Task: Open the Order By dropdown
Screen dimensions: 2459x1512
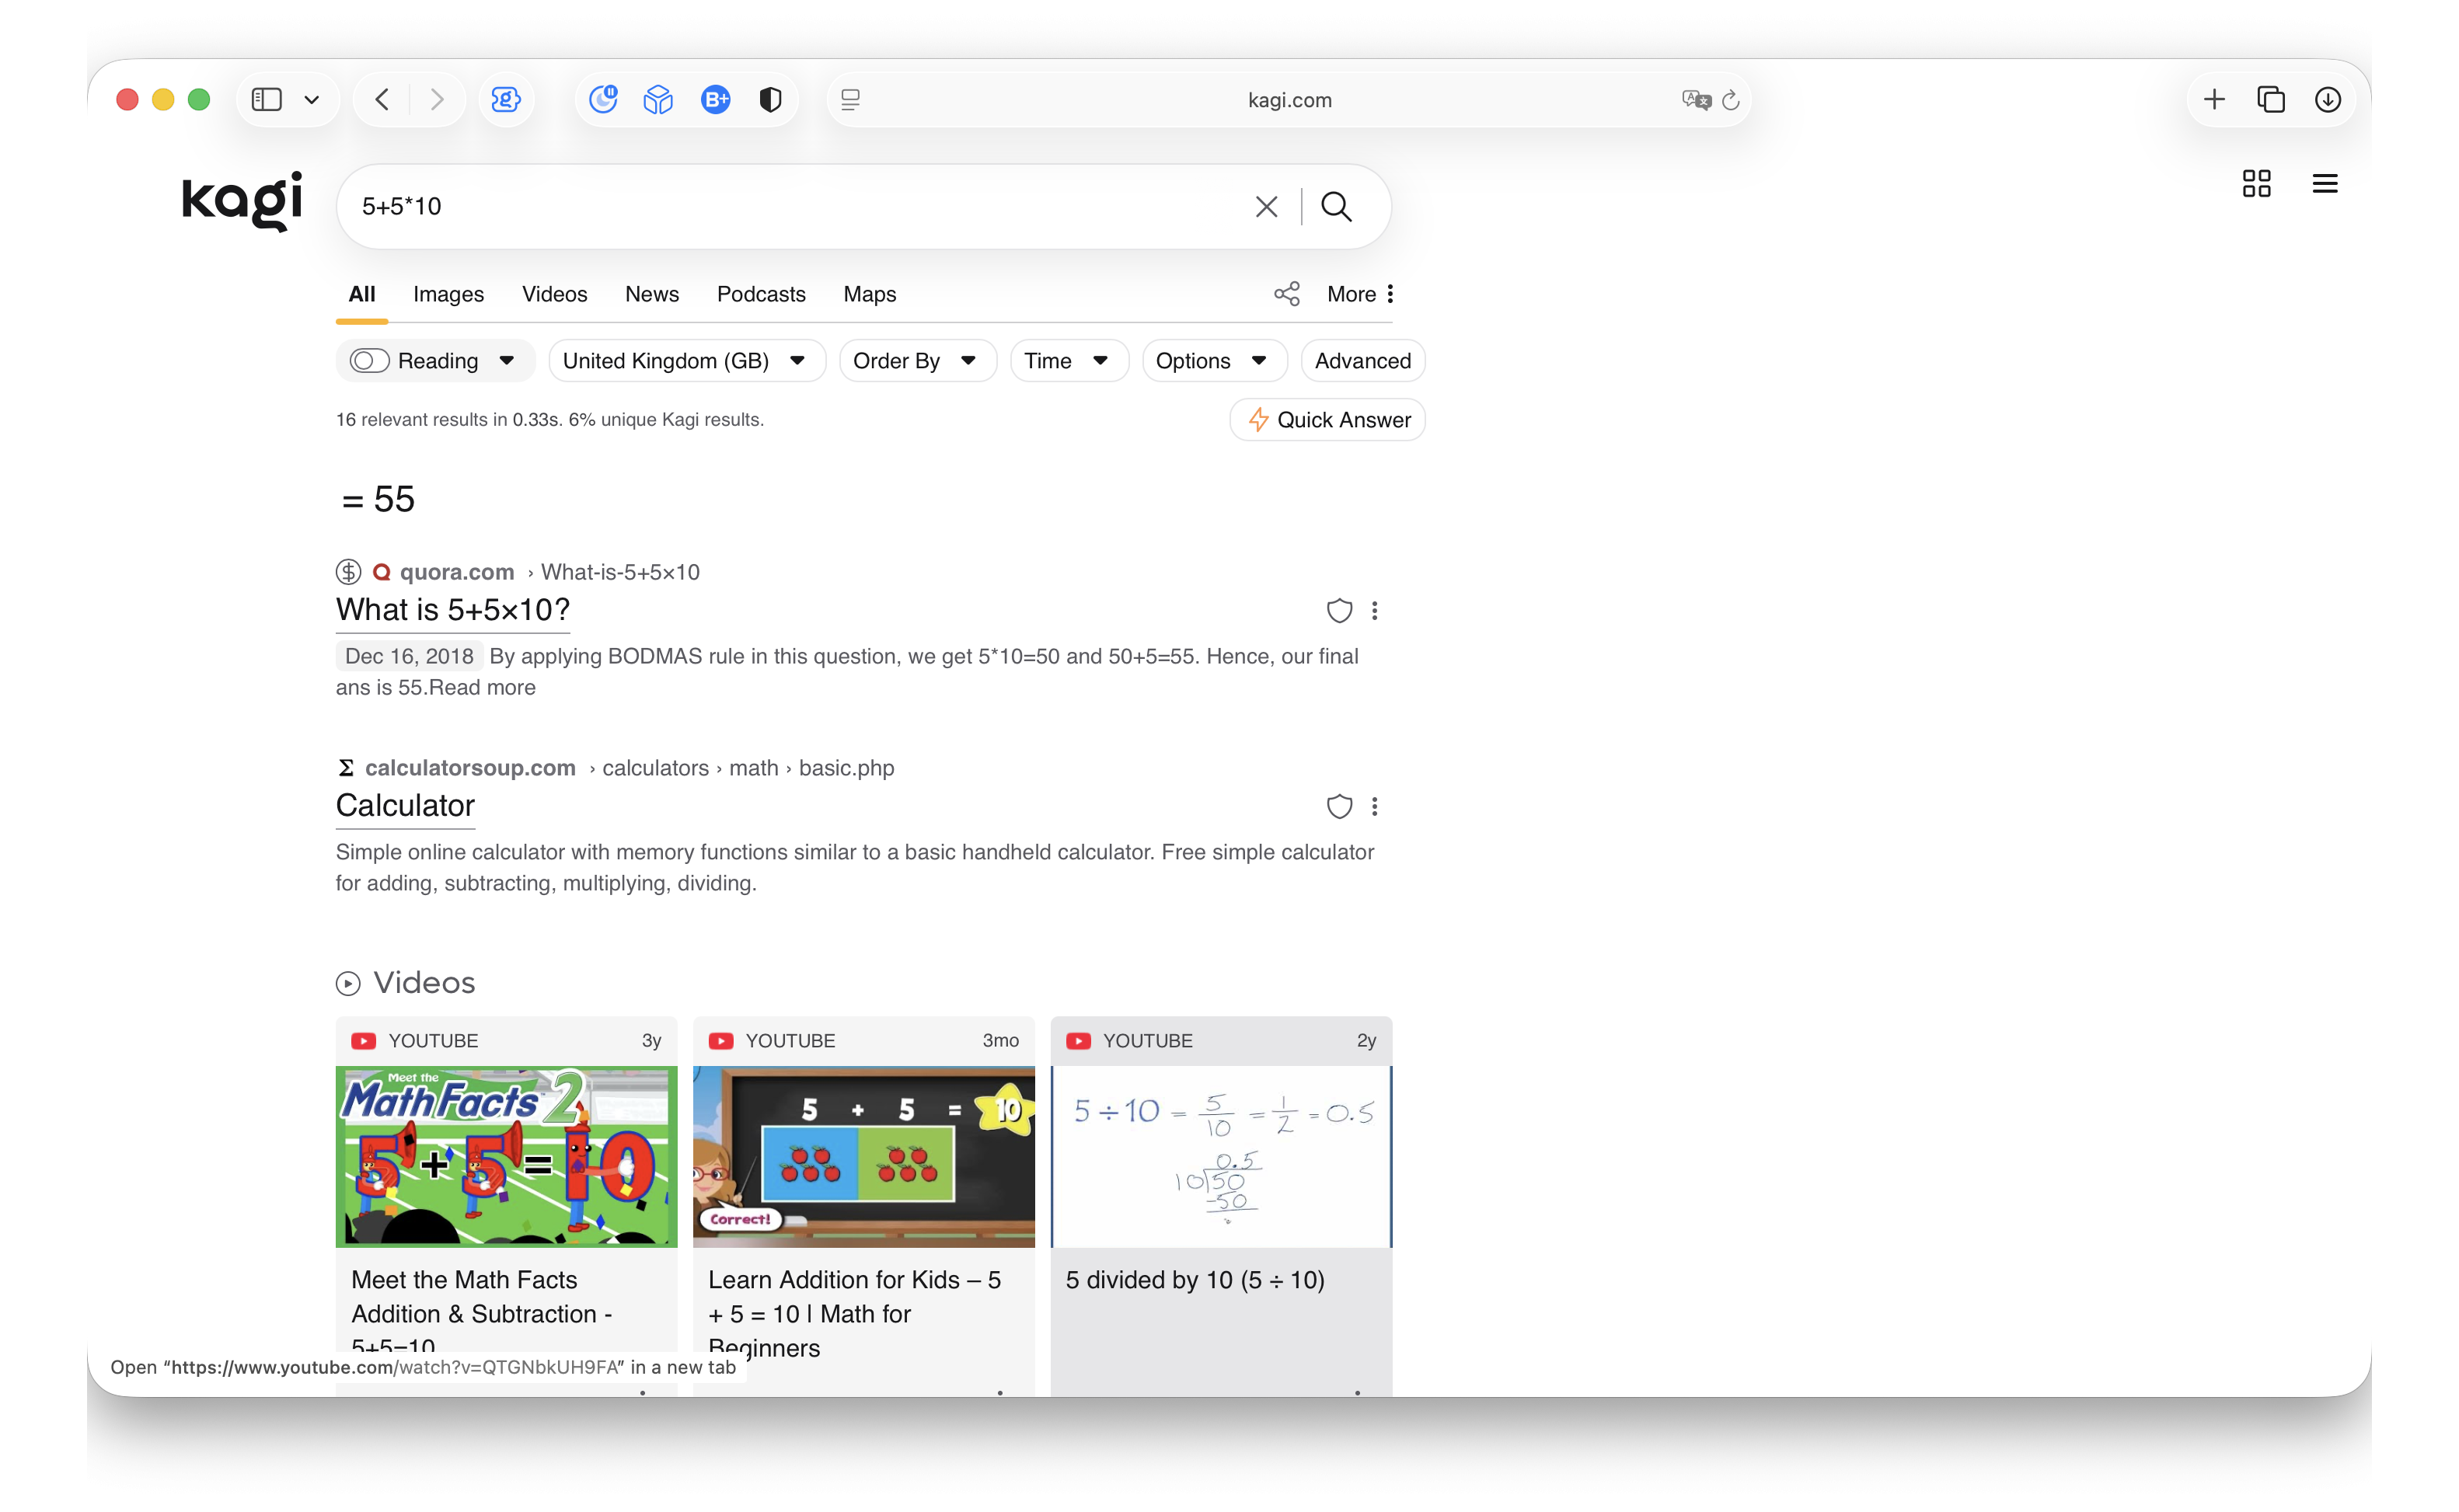Action: pos(916,361)
